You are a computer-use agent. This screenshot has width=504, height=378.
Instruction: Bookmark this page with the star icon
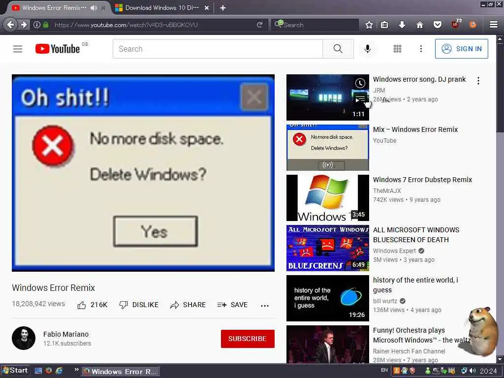[x=369, y=25]
